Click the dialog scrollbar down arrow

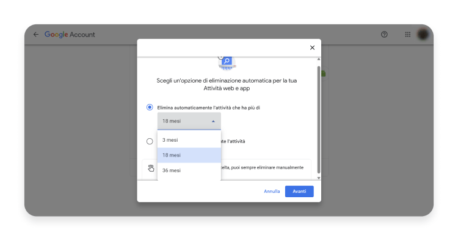pyautogui.click(x=319, y=178)
